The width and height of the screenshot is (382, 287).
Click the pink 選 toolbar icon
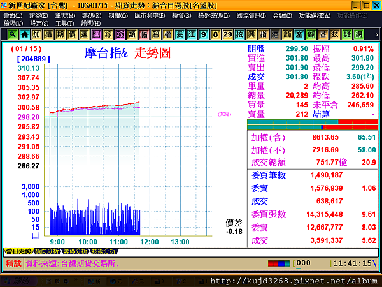[96, 34]
